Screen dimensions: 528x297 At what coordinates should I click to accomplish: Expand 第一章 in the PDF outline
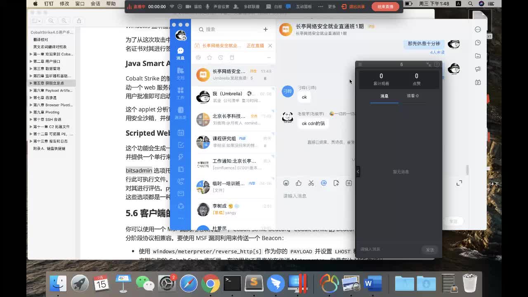point(31,54)
